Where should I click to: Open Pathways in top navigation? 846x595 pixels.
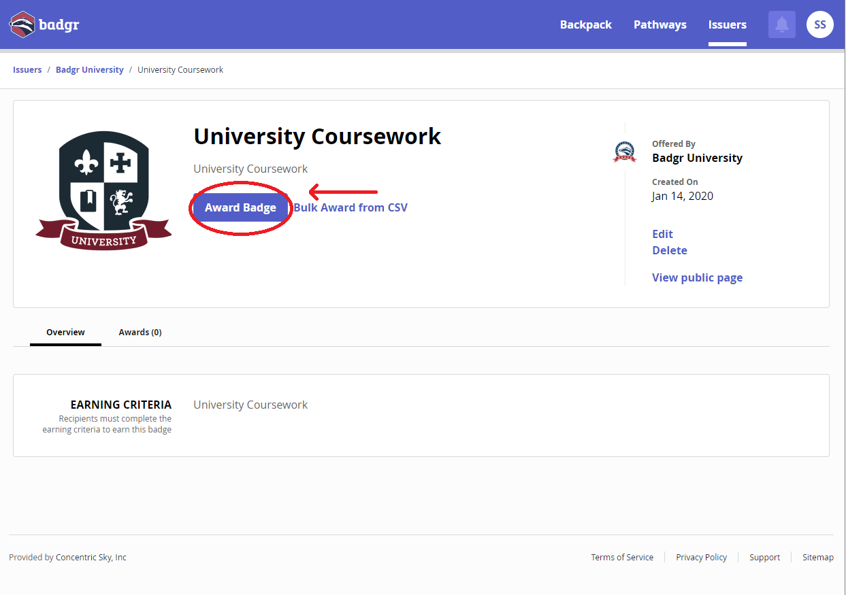click(660, 24)
